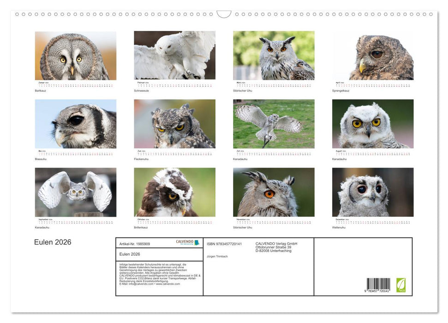Click the large "Eulen 2026" title

click(53, 242)
